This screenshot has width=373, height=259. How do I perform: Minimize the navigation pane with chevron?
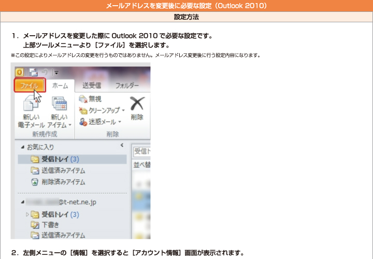(122, 145)
